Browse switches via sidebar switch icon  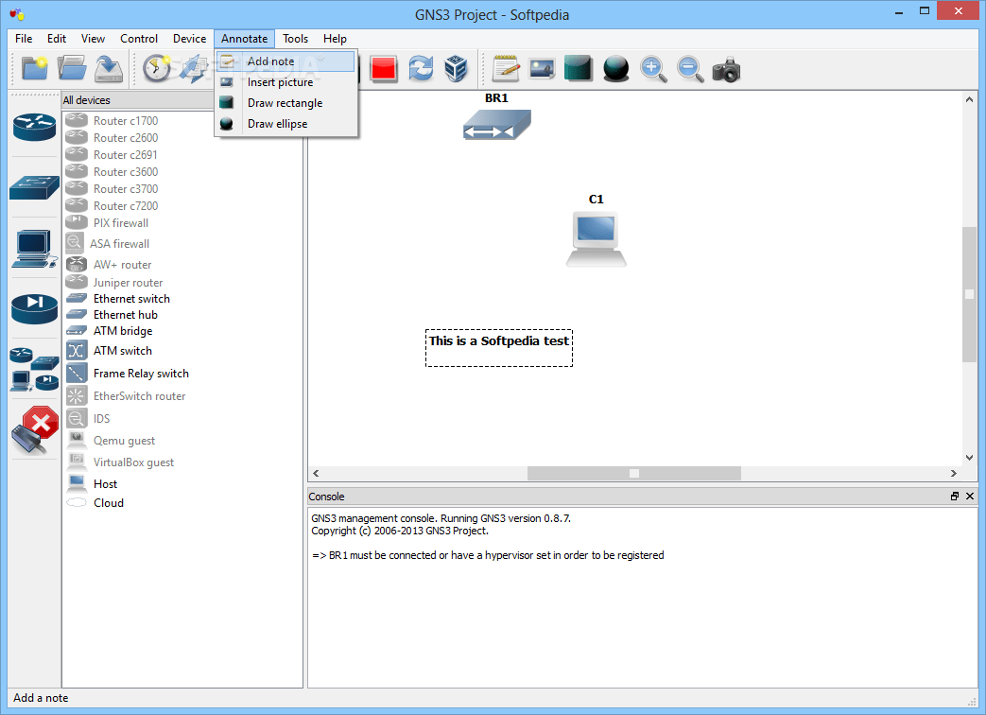(x=35, y=187)
